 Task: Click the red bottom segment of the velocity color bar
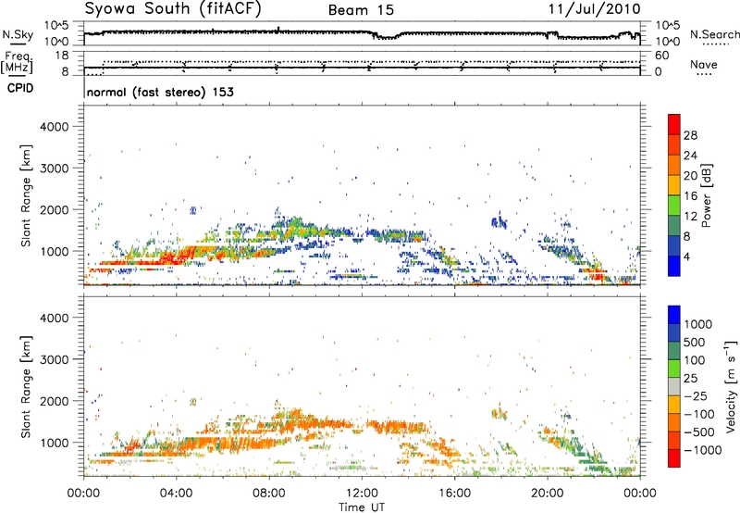coord(674,458)
